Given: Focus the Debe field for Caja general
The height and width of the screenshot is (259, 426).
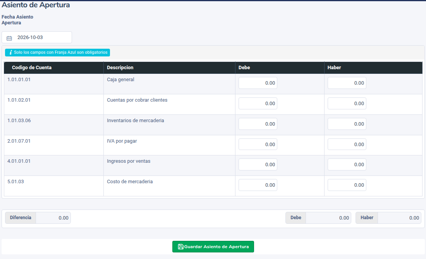Looking at the screenshot, I should point(258,83).
